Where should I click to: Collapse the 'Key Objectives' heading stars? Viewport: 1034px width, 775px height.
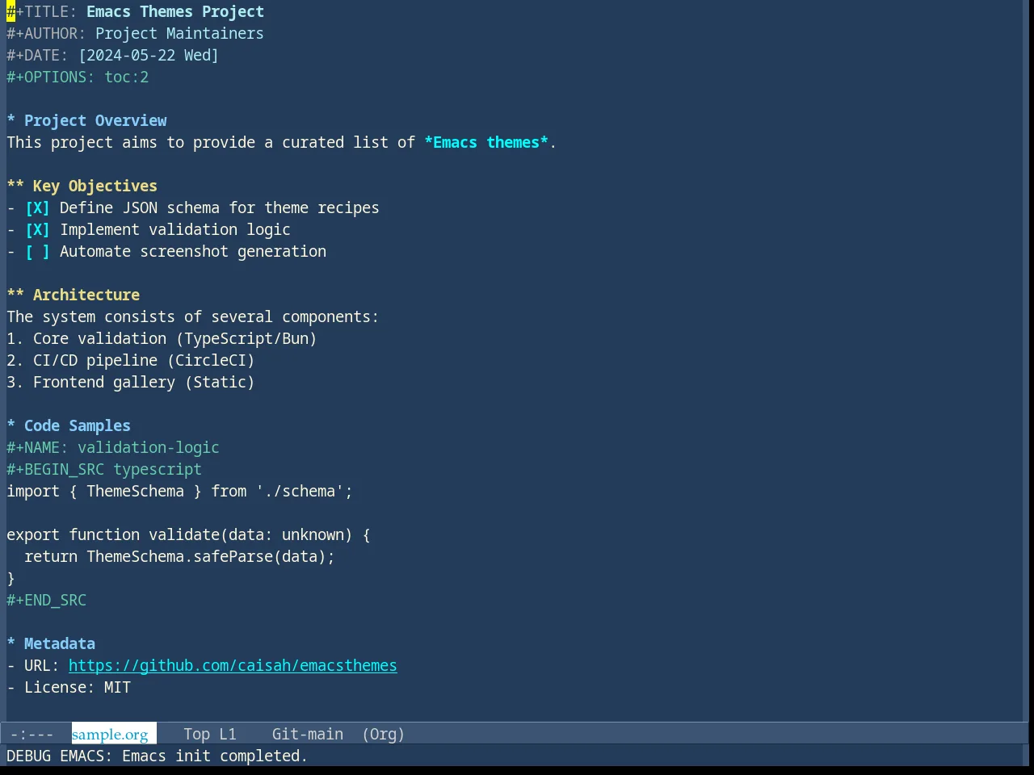(15, 186)
